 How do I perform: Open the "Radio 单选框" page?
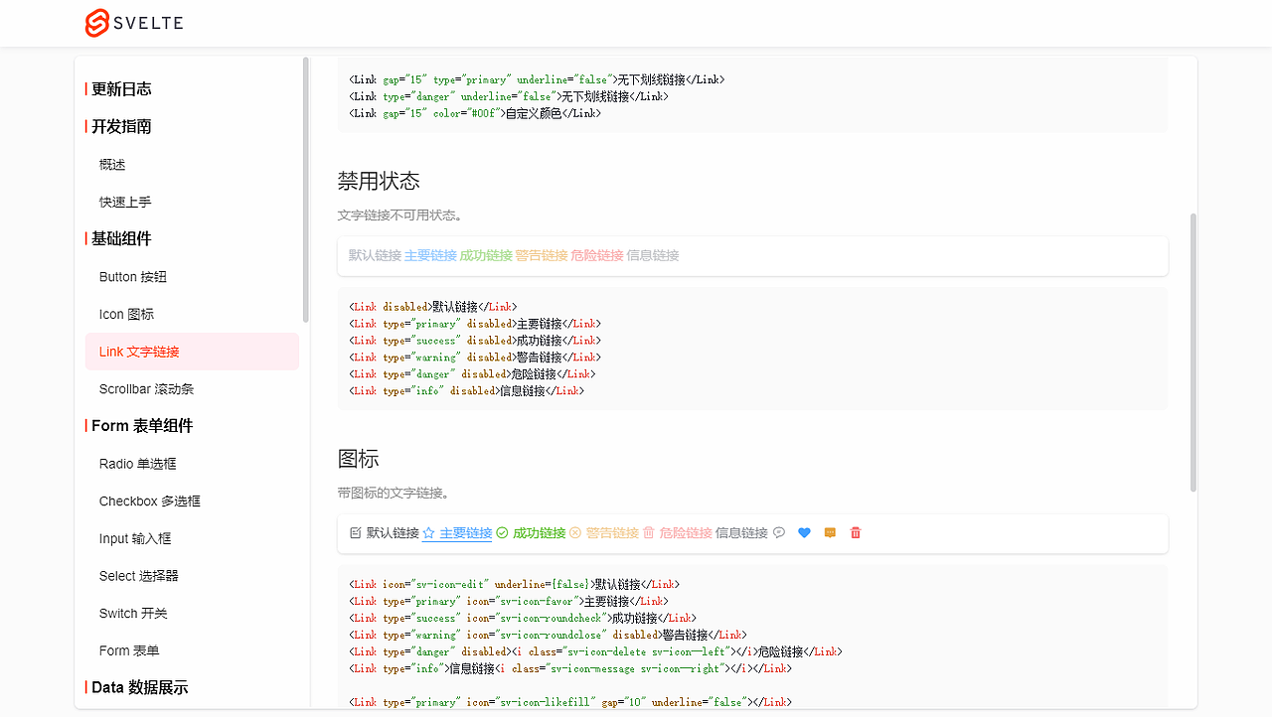point(137,463)
